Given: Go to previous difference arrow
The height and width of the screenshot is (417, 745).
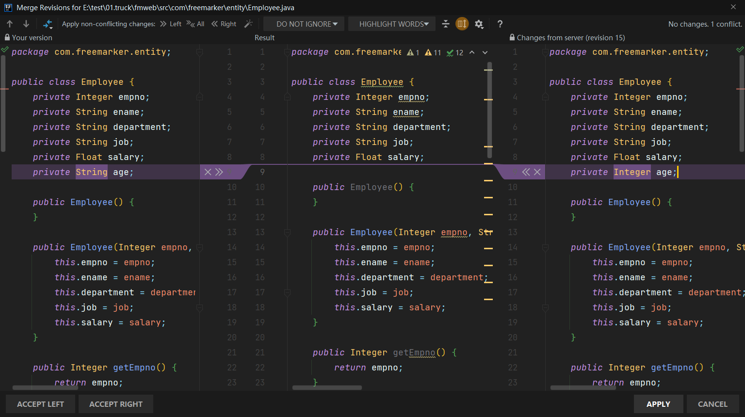Looking at the screenshot, I should pyautogui.click(x=10, y=24).
